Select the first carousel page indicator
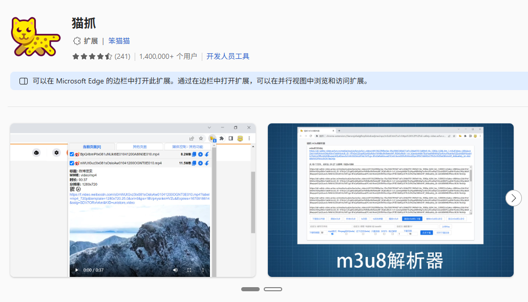This screenshot has height=302, width=528. click(x=250, y=289)
